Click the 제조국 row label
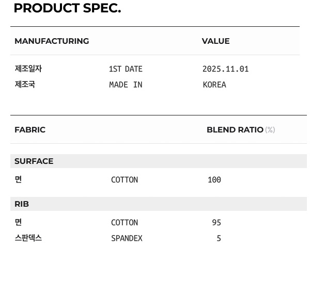This screenshot has height=300, width=310. click(25, 85)
